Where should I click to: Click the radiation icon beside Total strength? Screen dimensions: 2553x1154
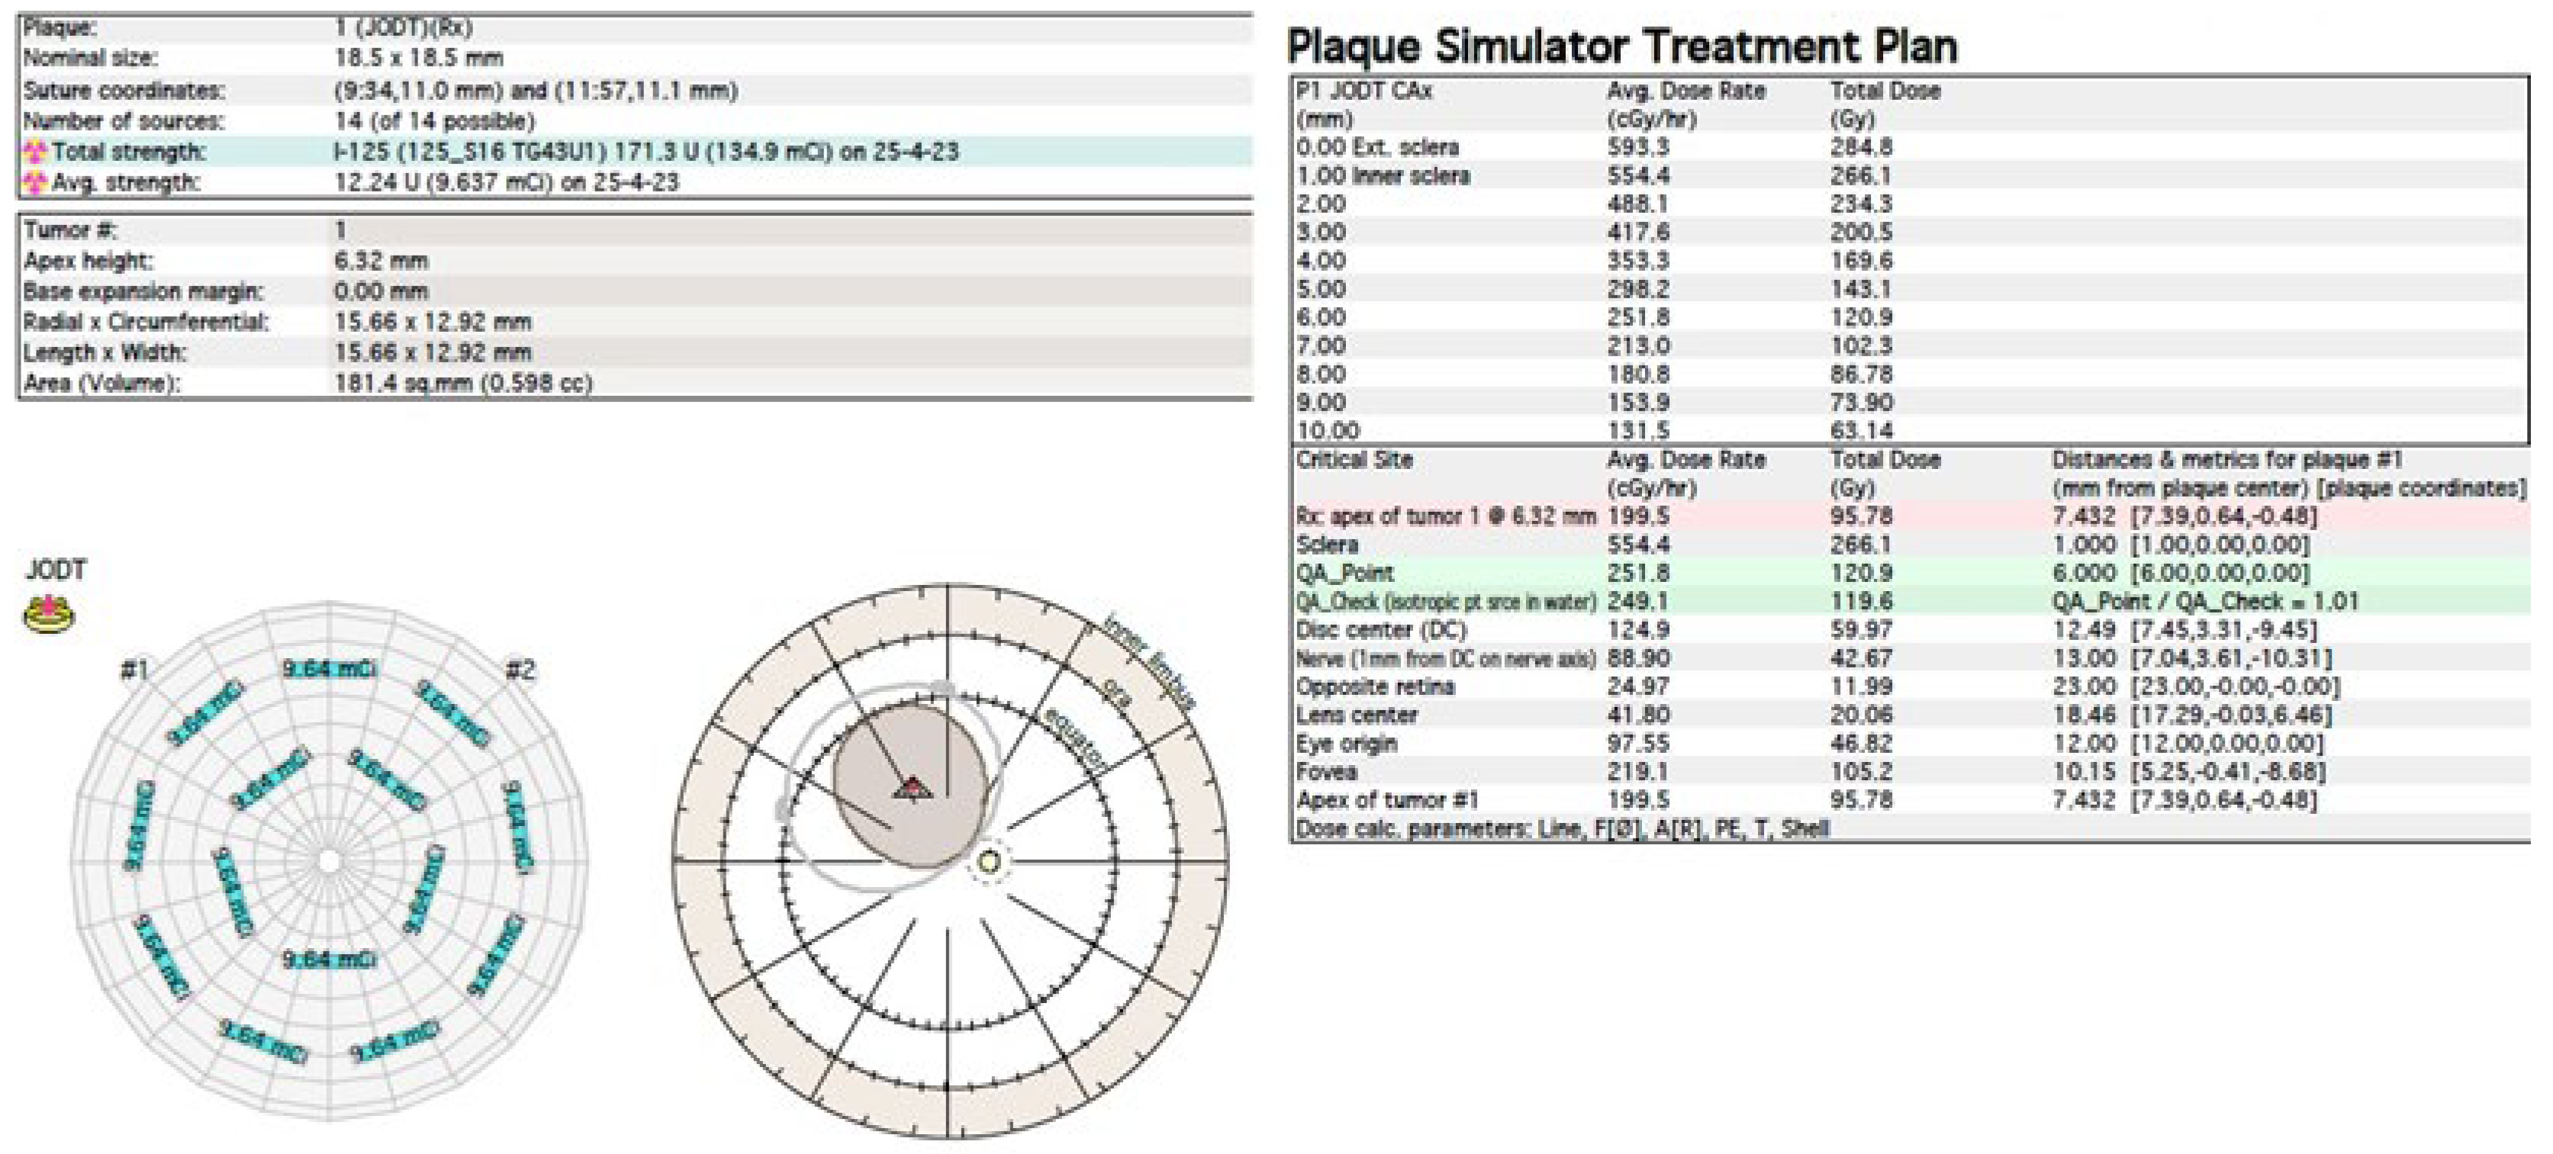tap(34, 152)
